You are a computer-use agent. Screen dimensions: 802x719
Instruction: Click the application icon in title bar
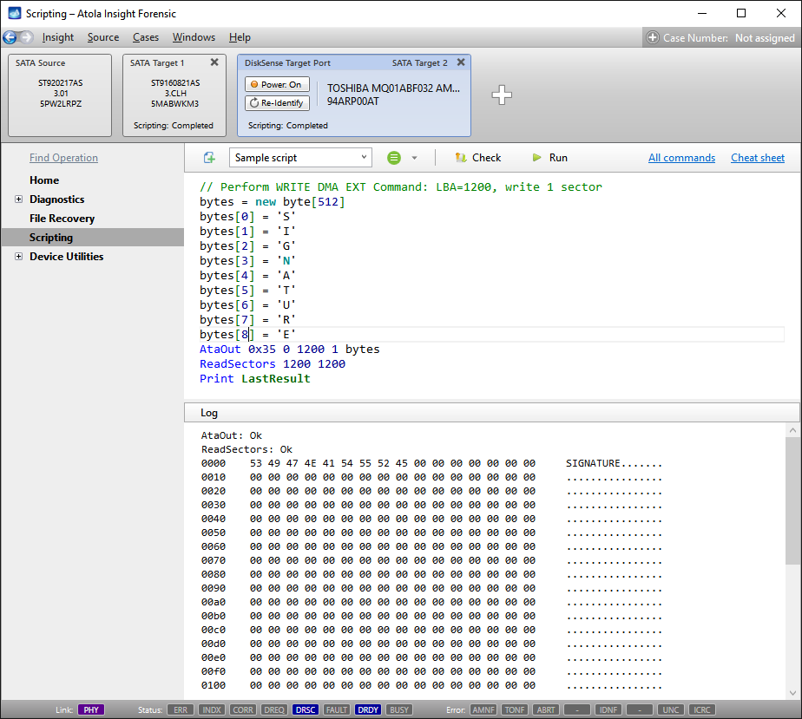tap(14, 13)
